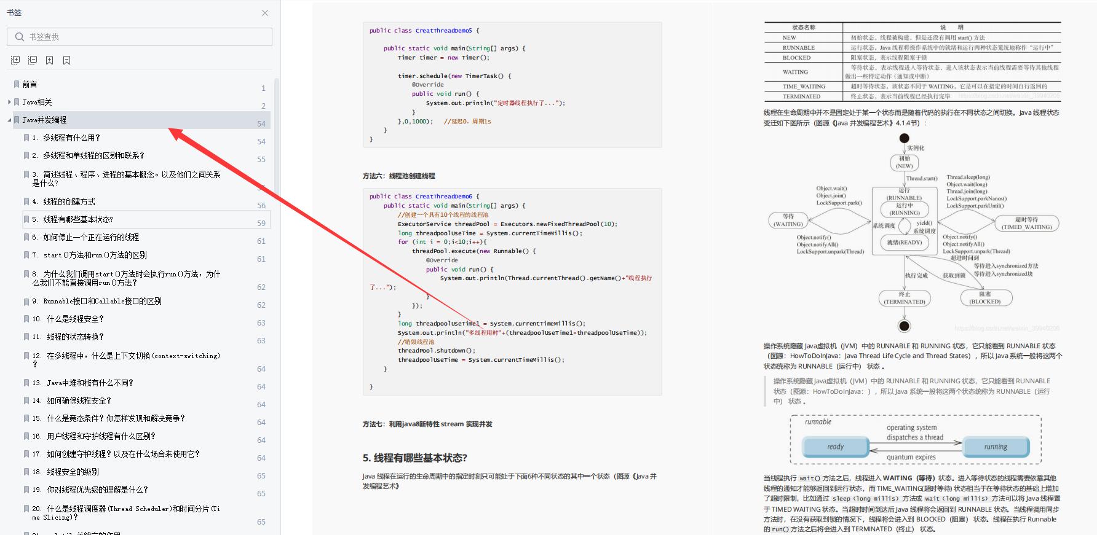Go to bookmark 11. 线程的状态转换?
The width and height of the screenshot is (1097, 535).
[x=68, y=337]
